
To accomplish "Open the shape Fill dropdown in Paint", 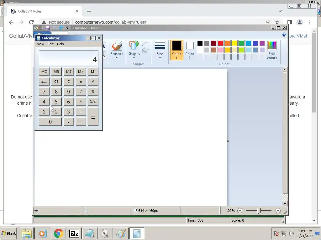I will (145, 50).
